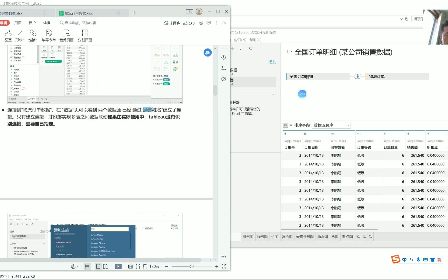Viewport: 448px width, 280px height.
Task: Open the 帮助(H) menu in Tableau
Action: pyautogui.click(x=255, y=40)
